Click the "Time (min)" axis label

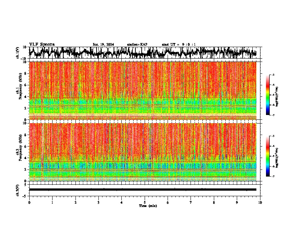click(148, 206)
